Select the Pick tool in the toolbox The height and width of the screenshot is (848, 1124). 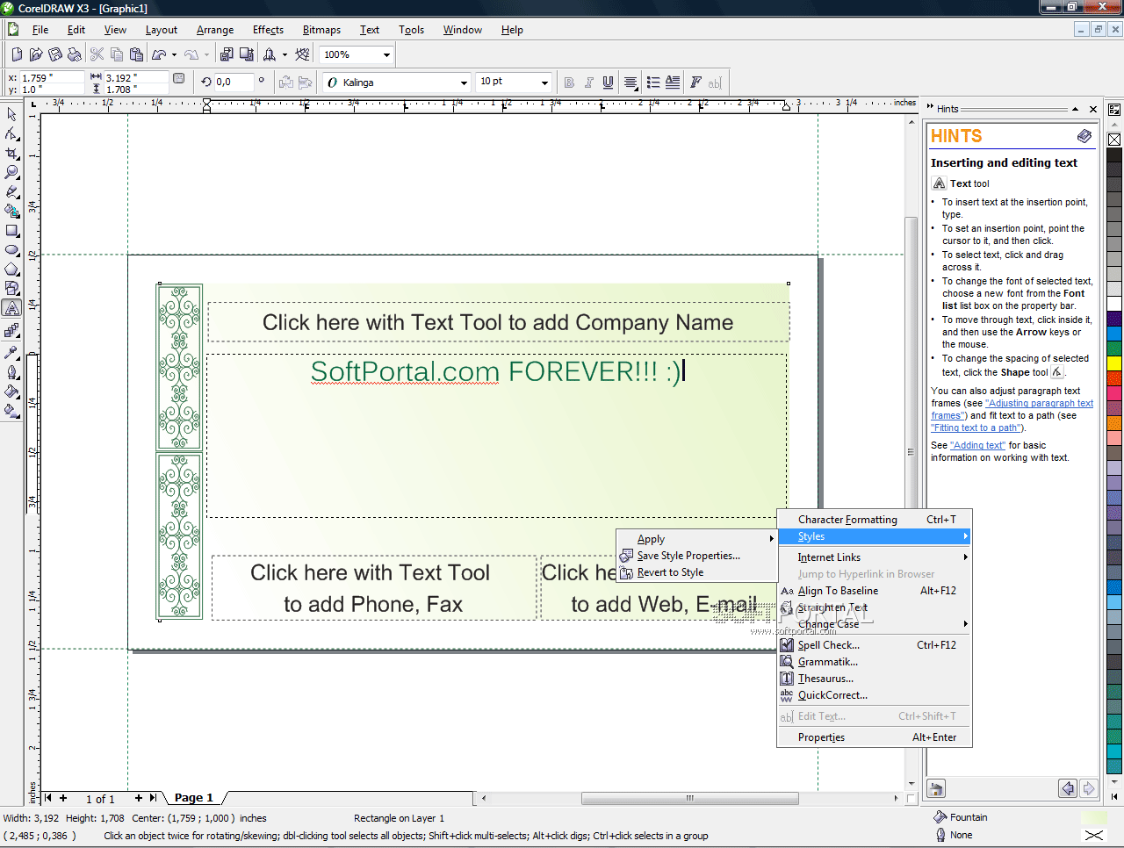pos(11,114)
